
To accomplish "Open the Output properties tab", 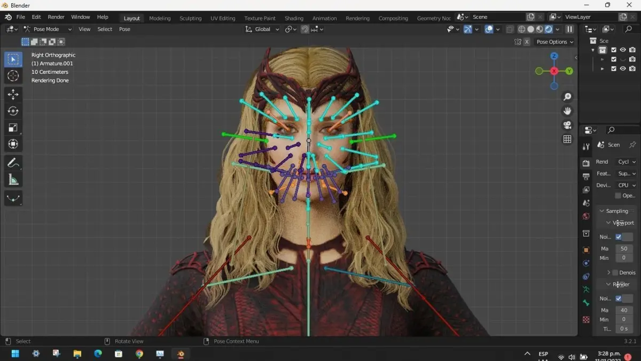I will click(x=586, y=176).
